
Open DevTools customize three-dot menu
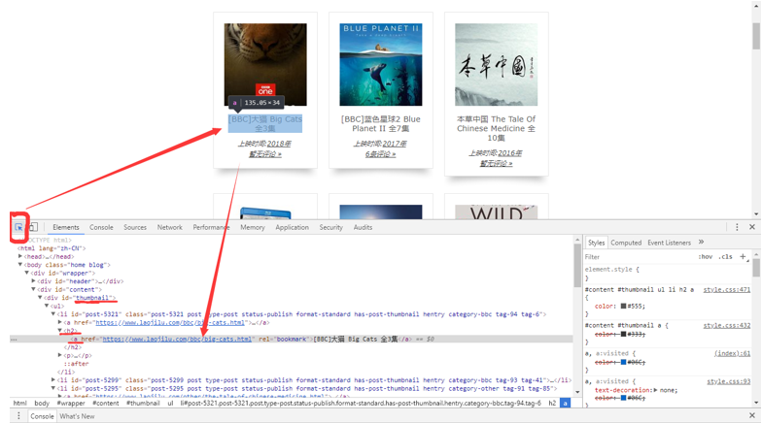click(737, 227)
